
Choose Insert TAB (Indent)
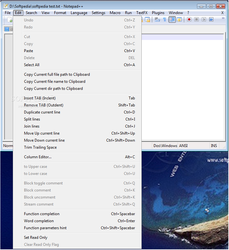77,98
